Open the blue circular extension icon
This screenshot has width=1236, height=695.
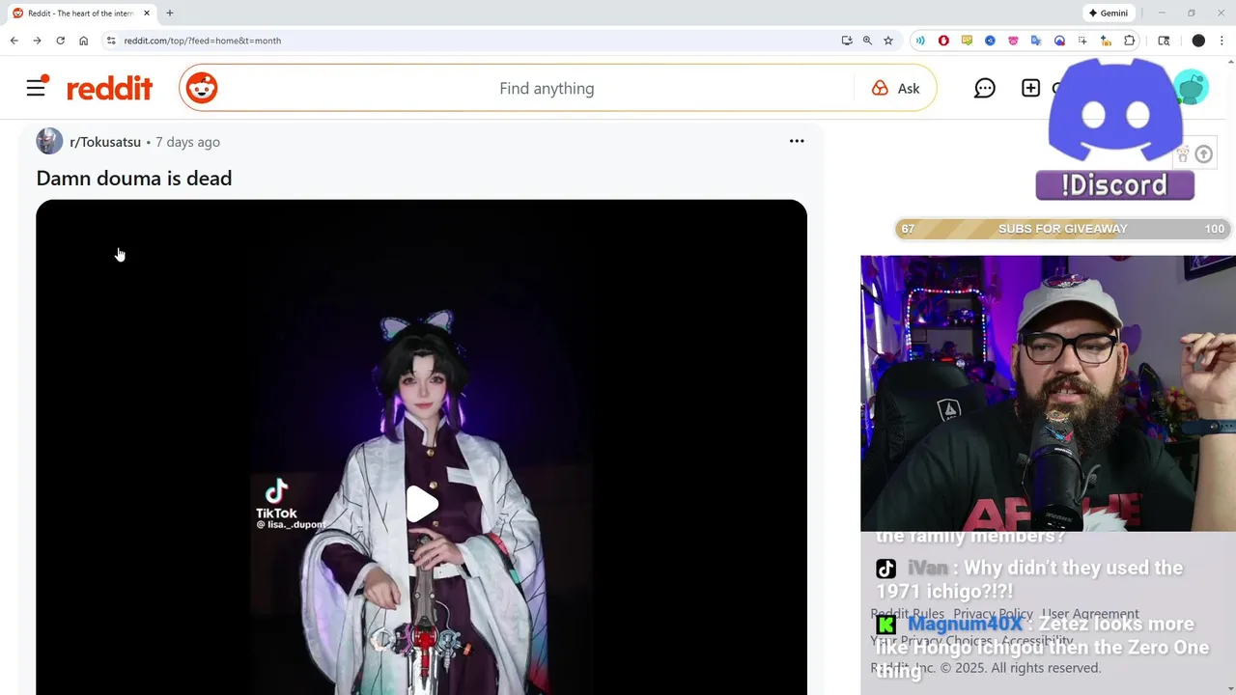coord(990,41)
